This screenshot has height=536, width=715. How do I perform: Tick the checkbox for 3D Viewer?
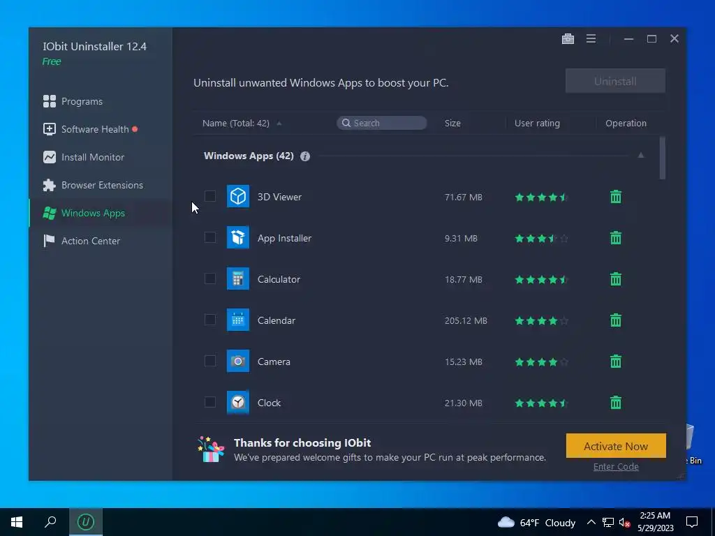point(210,196)
